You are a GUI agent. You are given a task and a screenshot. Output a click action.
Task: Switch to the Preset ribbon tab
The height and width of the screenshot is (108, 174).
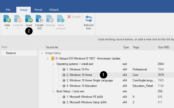tap(38, 10)
